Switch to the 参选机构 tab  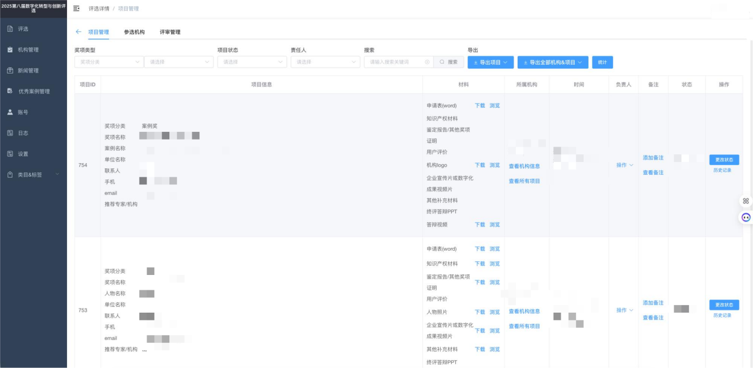click(x=134, y=32)
